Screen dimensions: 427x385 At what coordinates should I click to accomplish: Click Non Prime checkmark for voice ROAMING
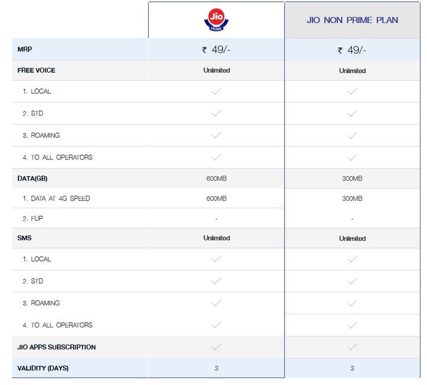[x=352, y=135]
